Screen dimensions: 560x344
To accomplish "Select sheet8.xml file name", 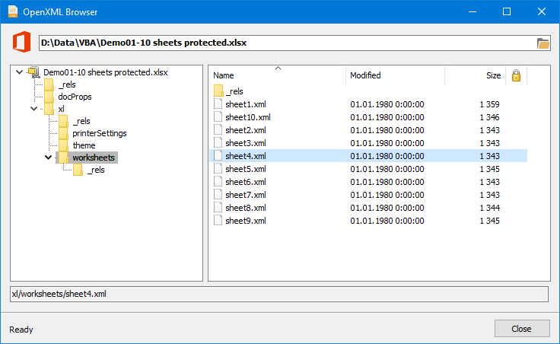I will [x=245, y=208].
